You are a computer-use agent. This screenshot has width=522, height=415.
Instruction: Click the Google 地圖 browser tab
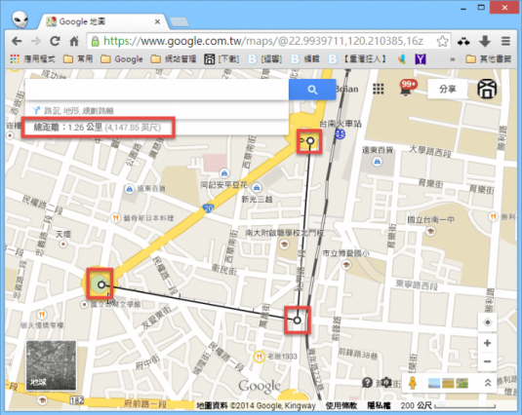click(103, 22)
